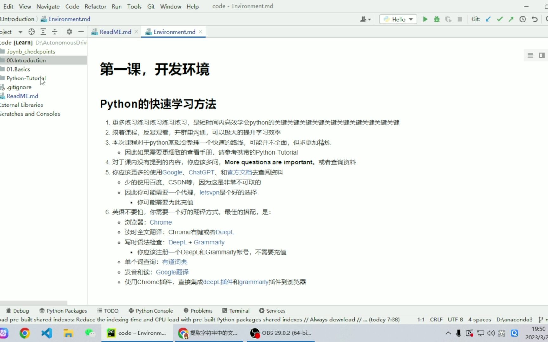This screenshot has height=342, width=548.
Task: Click Environment.md in the navigation bar
Action: 66,19
